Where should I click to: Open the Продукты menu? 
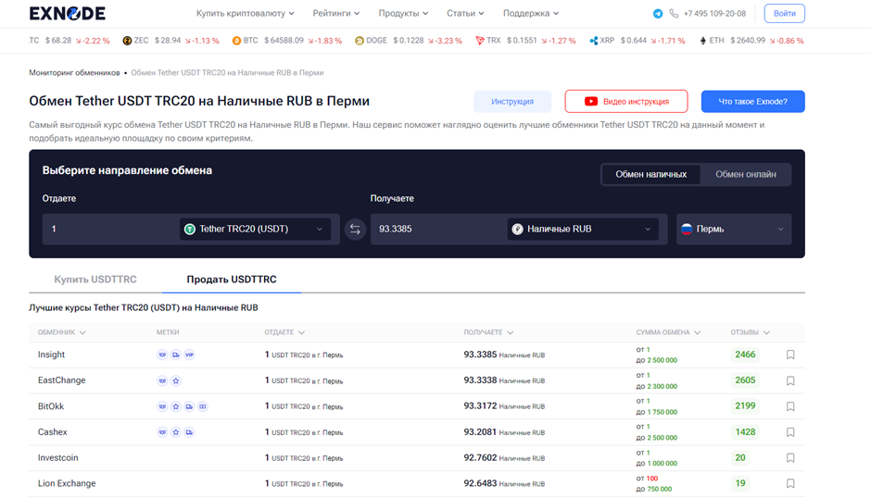(x=403, y=13)
